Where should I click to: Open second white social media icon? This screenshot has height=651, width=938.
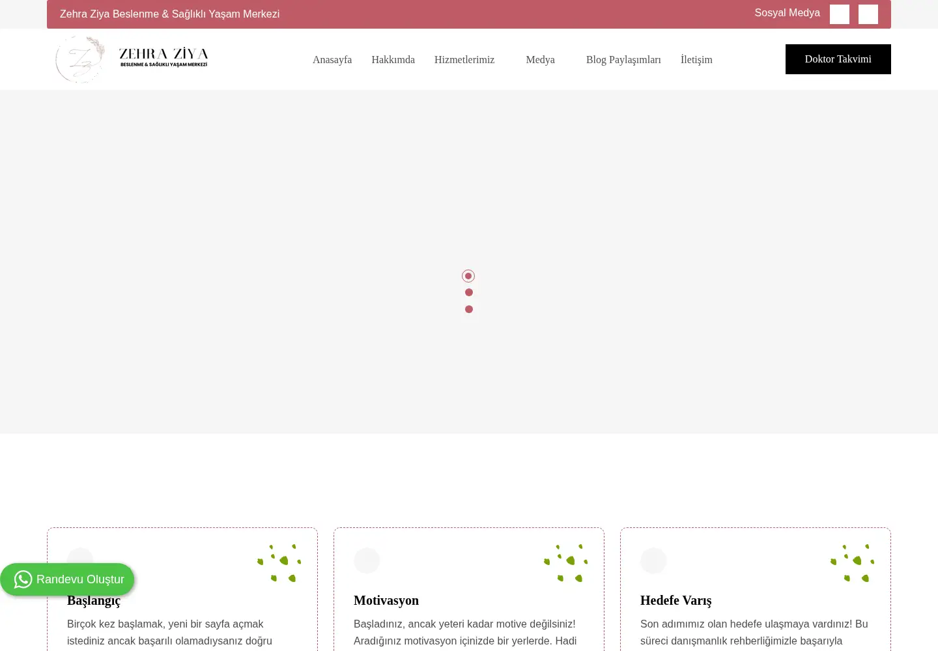point(868,14)
